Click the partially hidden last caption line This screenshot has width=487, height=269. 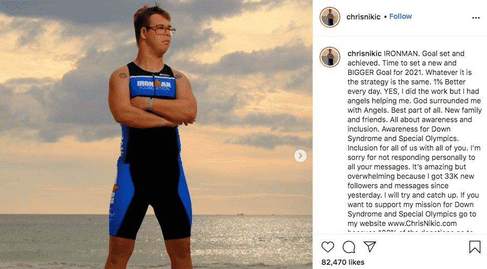(x=410, y=231)
